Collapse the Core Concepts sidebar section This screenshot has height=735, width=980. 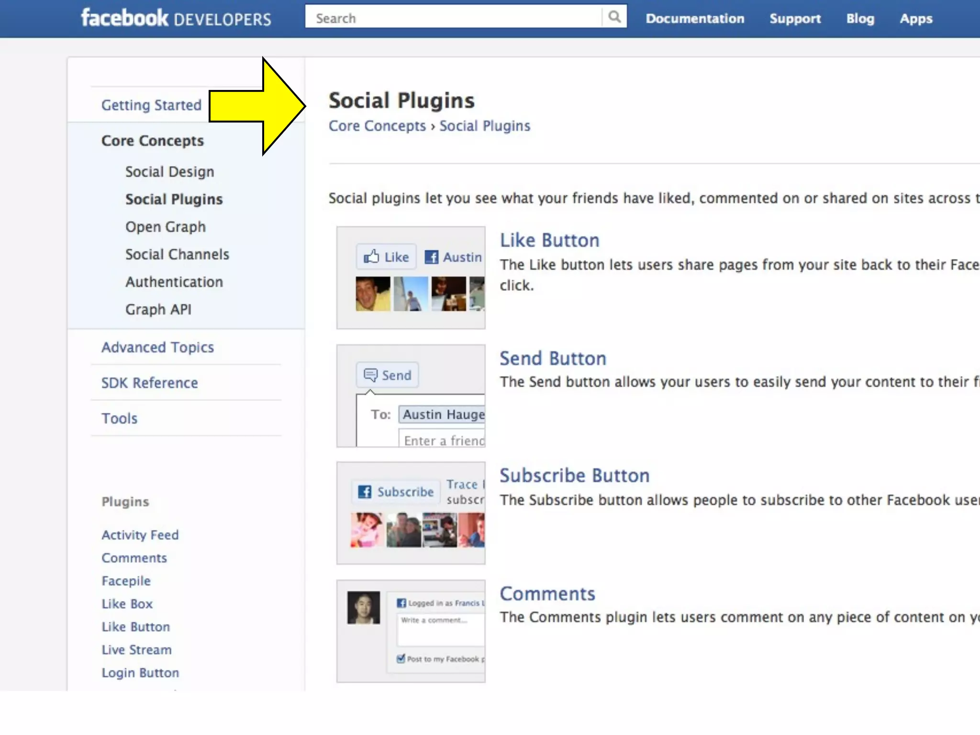(152, 141)
